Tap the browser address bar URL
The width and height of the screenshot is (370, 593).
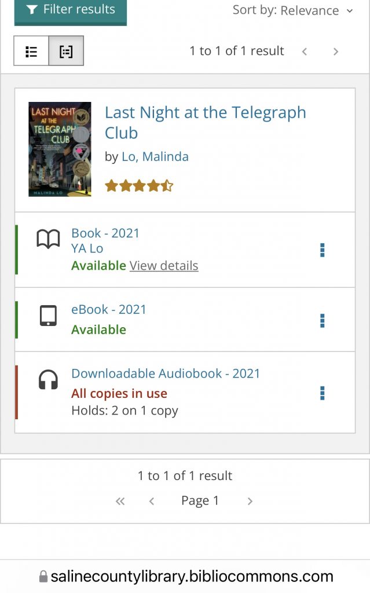(x=191, y=576)
